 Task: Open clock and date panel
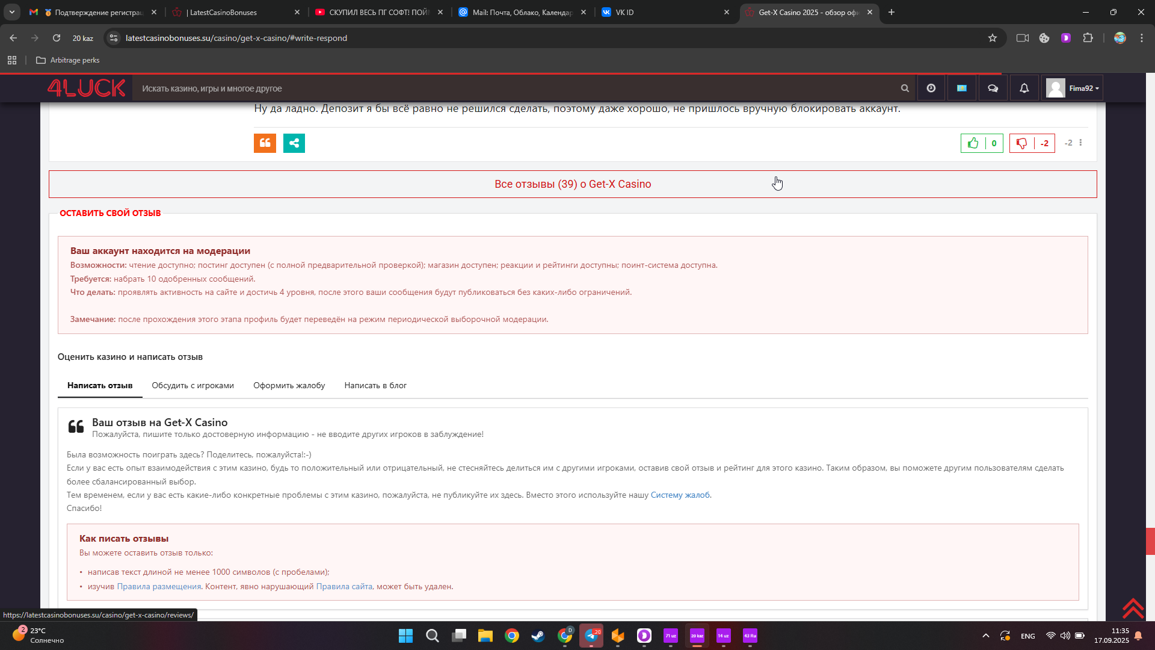click(1111, 636)
